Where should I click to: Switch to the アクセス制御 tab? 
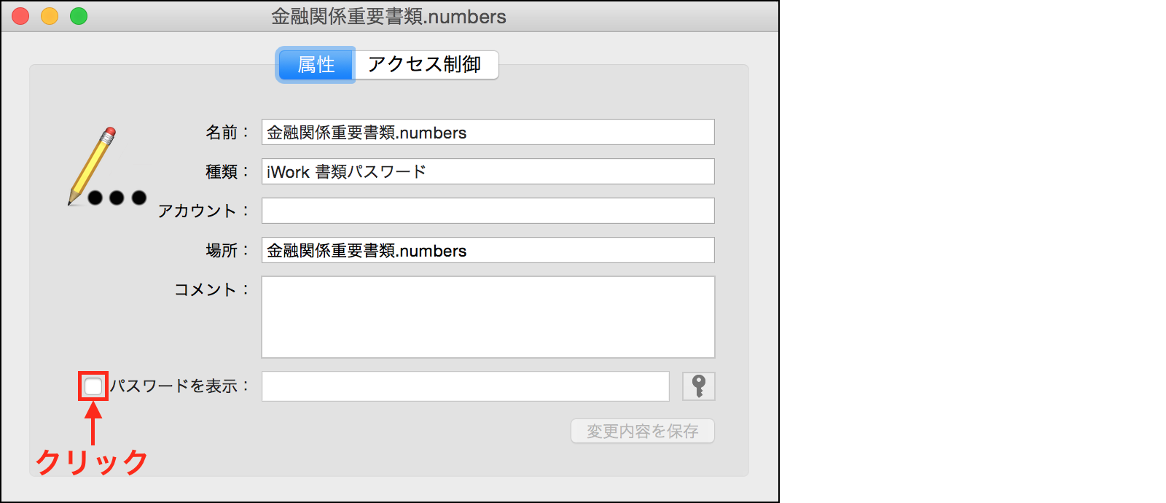coord(425,65)
